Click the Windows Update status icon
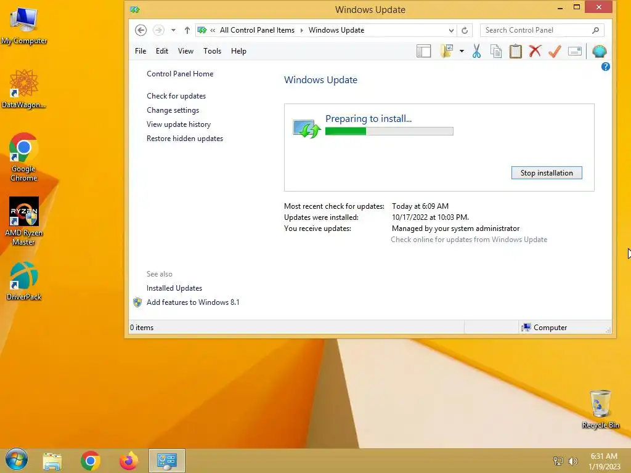 306,129
